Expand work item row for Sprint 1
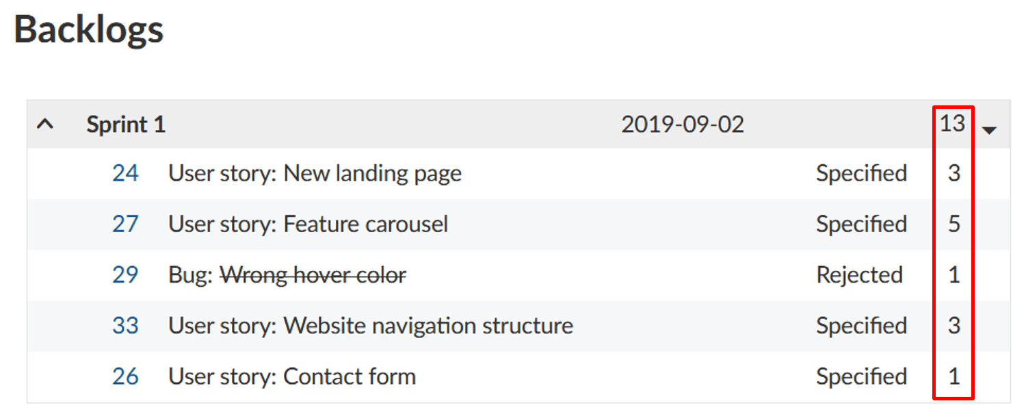The width and height of the screenshot is (1026, 414). (45, 125)
